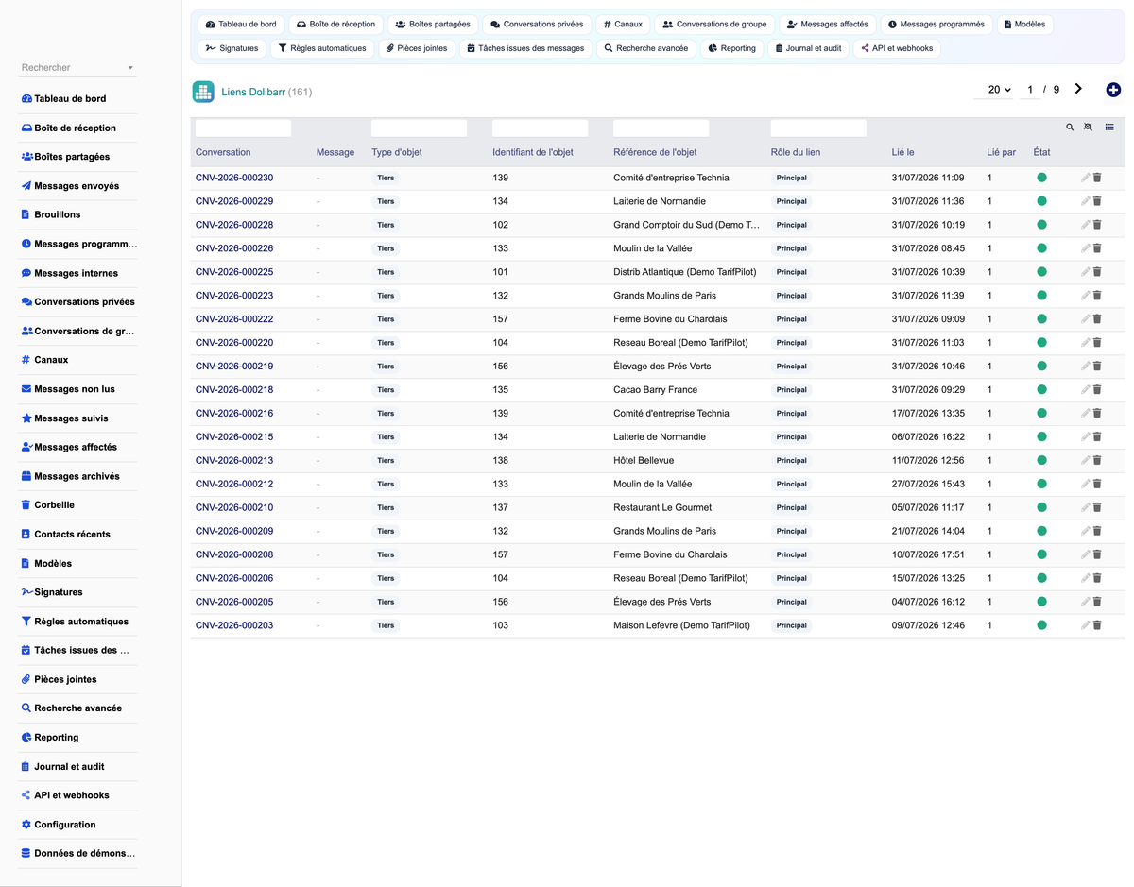Screen dimensions: 1134x887
Task: Click the green status dot for CNV-2026-000230
Action: [1041, 178]
